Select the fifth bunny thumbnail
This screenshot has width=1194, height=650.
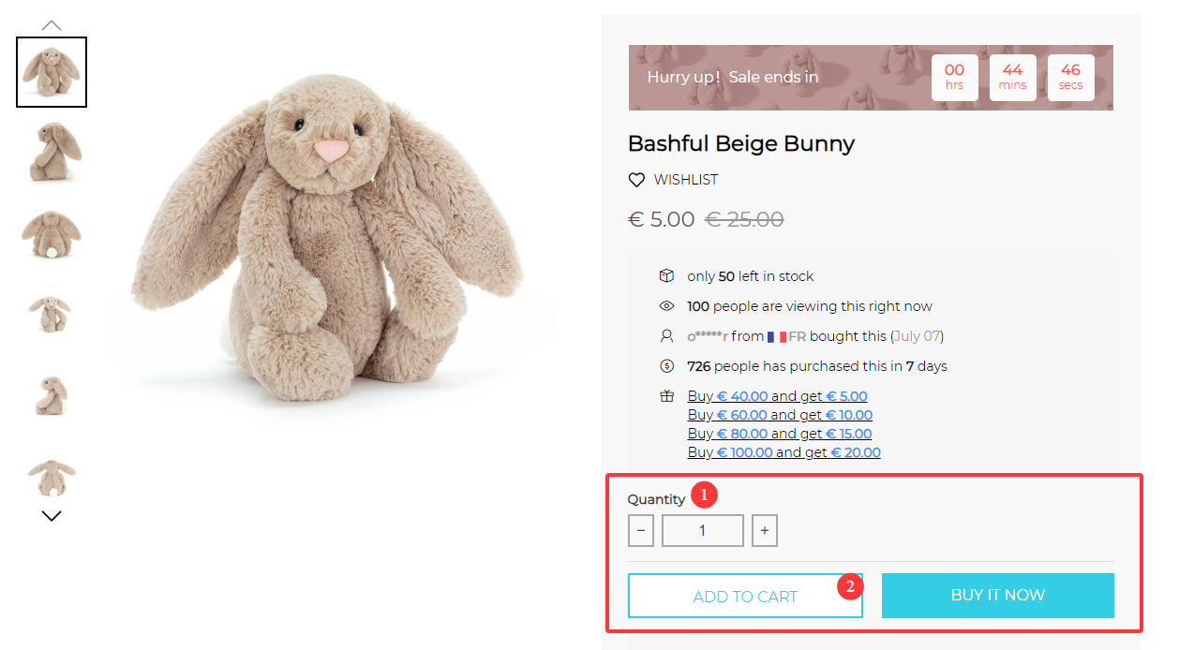click(x=52, y=394)
